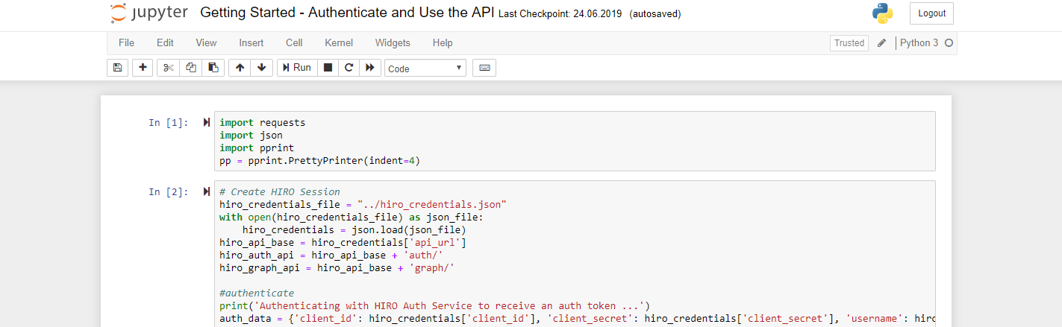
Task: Rename notebook via its title
Action: click(x=347, y=13)
